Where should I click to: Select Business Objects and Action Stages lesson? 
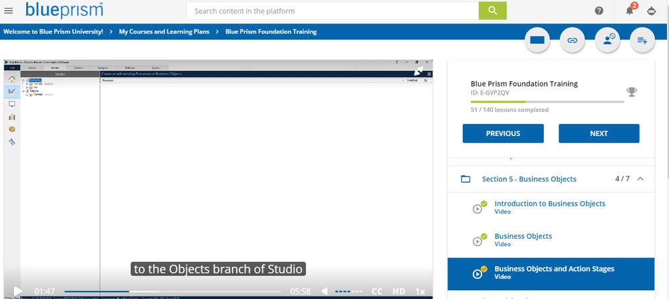551,274
